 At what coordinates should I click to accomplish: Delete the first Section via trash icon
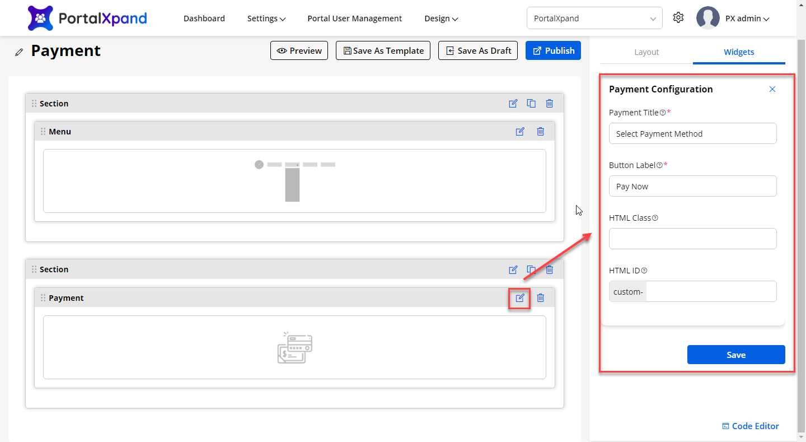550,104
